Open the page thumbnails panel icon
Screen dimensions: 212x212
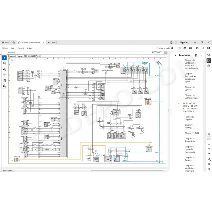pos(209,66)
